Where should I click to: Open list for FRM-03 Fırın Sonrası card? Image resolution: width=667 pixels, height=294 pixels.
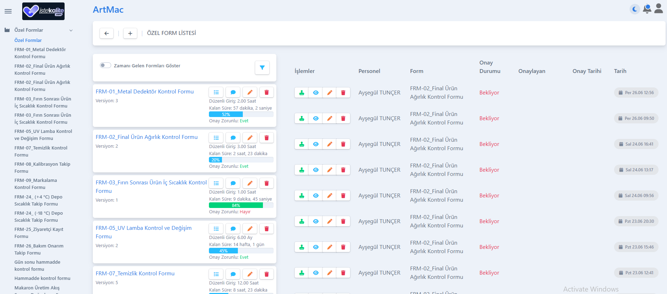(216, 183)
